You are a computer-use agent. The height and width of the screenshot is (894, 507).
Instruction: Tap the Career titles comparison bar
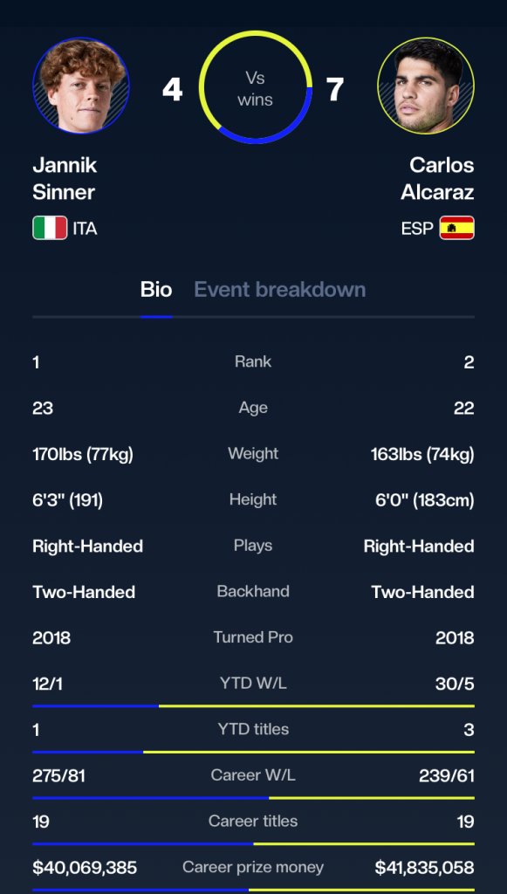click(x=253, y=844)
